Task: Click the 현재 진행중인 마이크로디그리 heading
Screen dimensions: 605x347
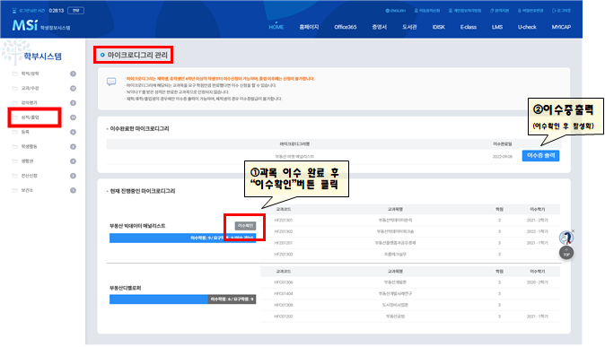Action: (x=143, y=191)
